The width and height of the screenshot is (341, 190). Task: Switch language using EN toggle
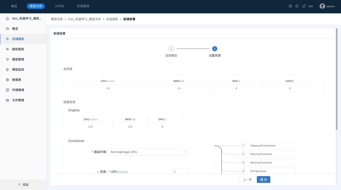click(x=311, y=6)
